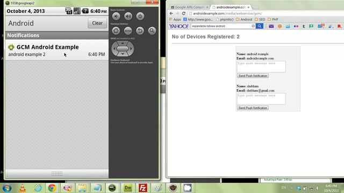Click the Yahoo logo in toolbar

pos(178,26)
